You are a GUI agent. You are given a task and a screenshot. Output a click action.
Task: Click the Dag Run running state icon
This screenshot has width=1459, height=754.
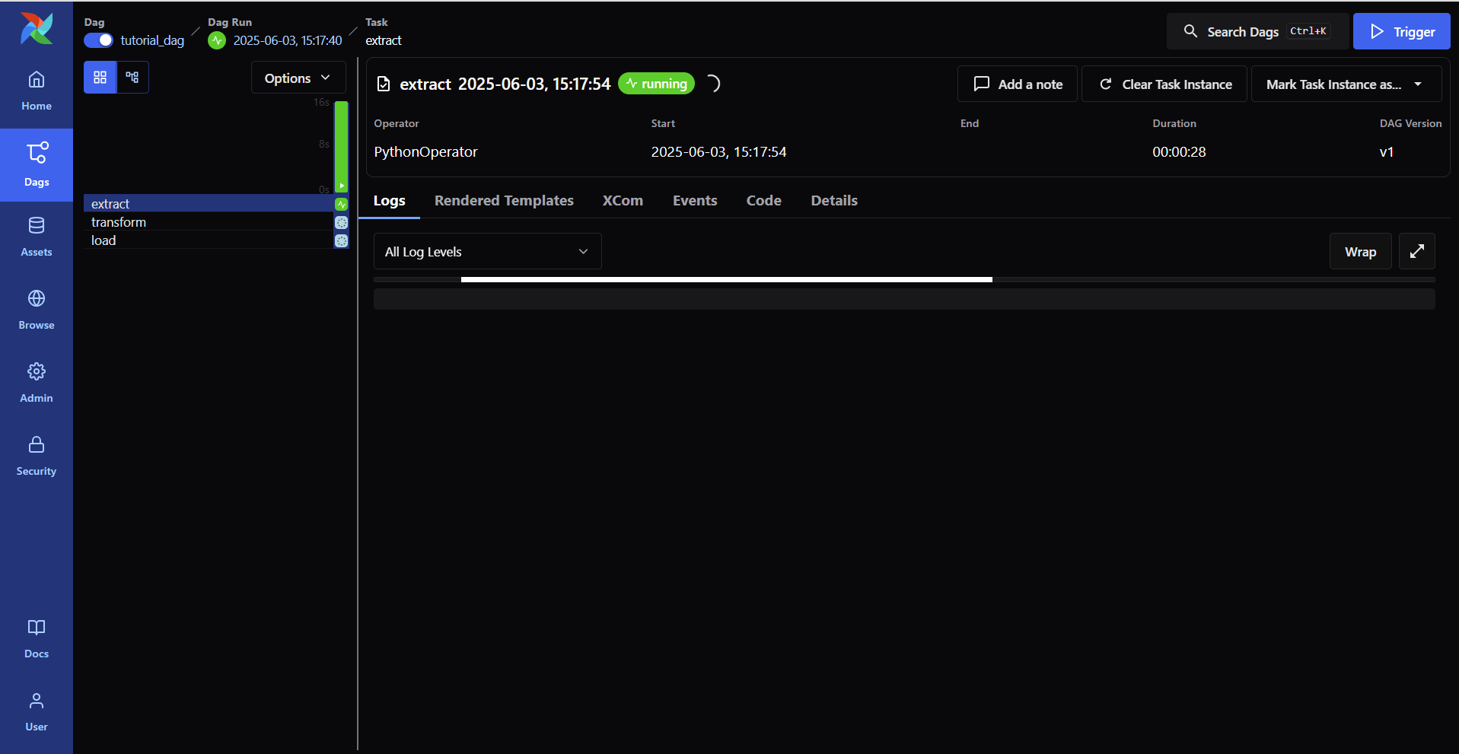217,40
